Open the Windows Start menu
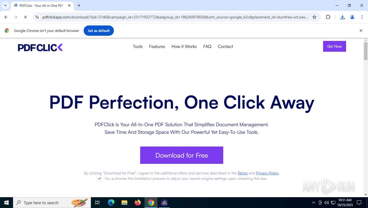 (6, 203)
